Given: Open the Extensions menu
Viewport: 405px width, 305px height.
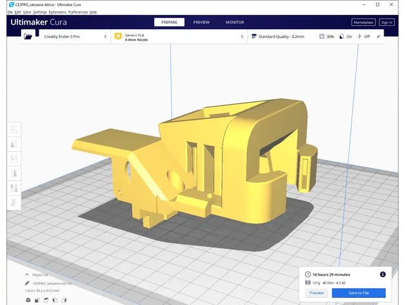Looking at the screenshot, I should pyautogui.click(x=57, y=12).
